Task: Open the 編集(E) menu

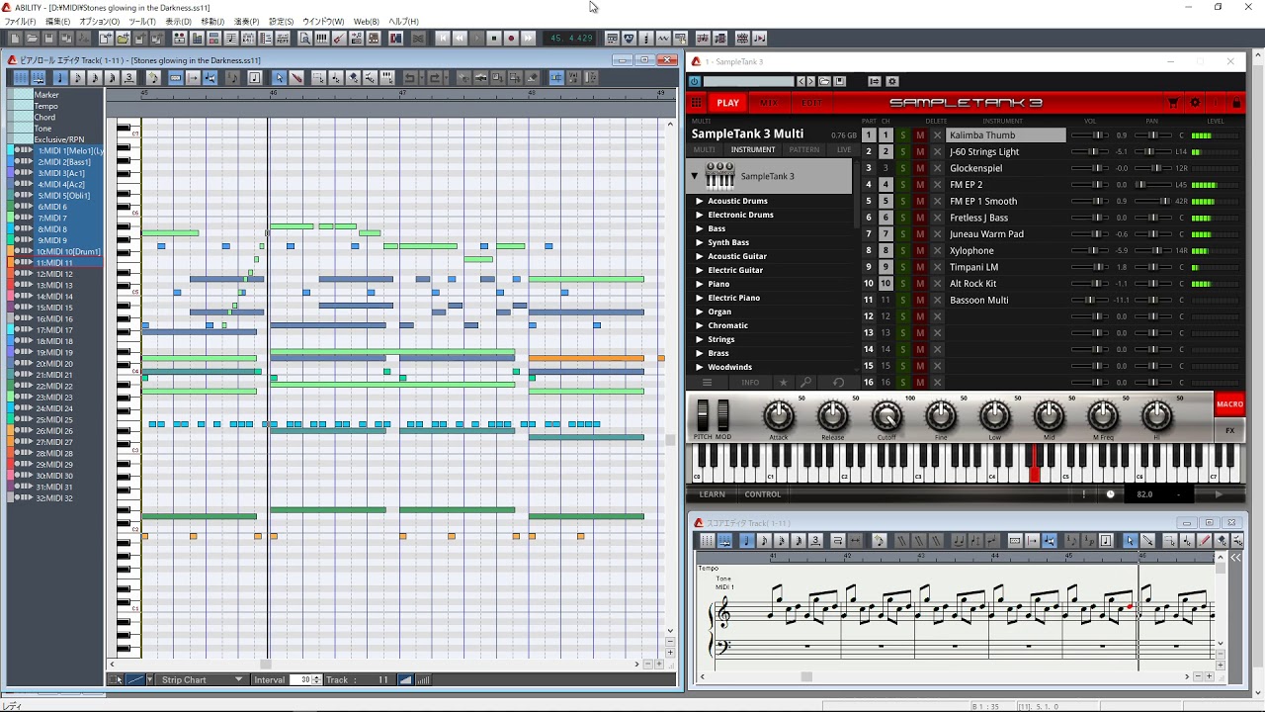Action: tap(57, 22)
